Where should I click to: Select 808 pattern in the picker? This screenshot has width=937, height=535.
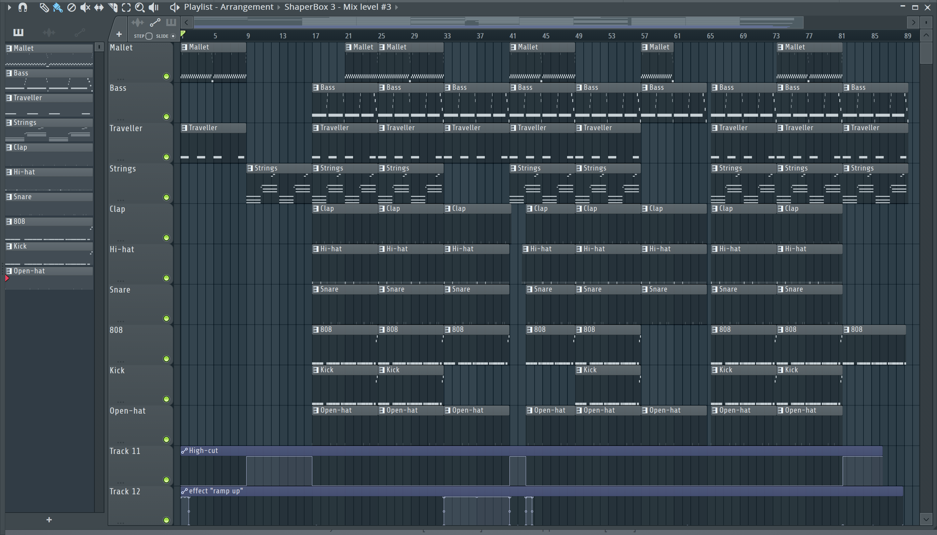coord(49,229)
